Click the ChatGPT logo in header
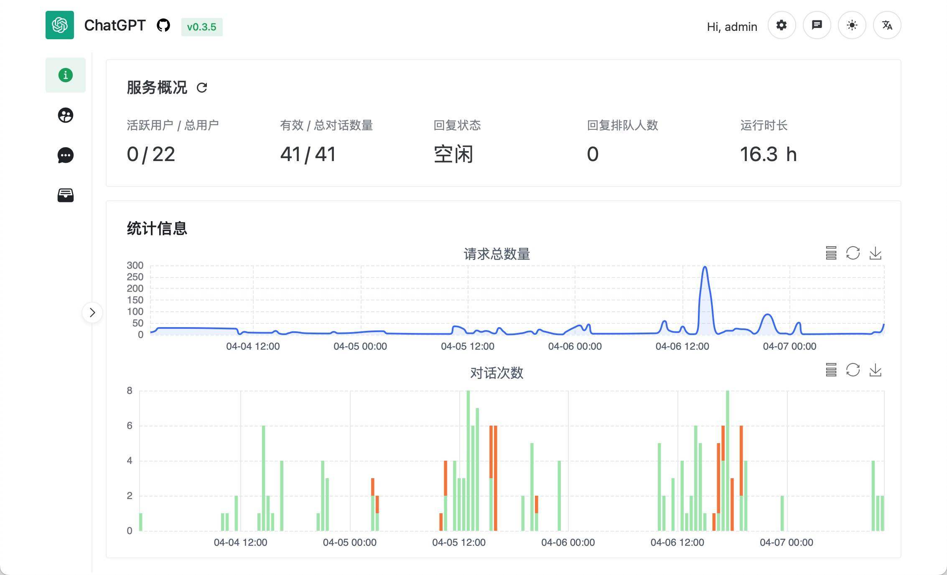 (x=60, y=25)
